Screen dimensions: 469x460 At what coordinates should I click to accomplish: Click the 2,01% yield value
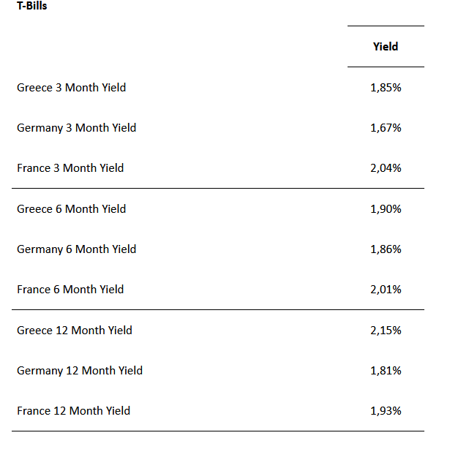click(x=386, y=290)
